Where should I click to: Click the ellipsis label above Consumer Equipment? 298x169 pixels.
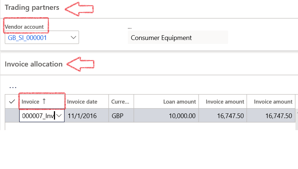point(130,28)
